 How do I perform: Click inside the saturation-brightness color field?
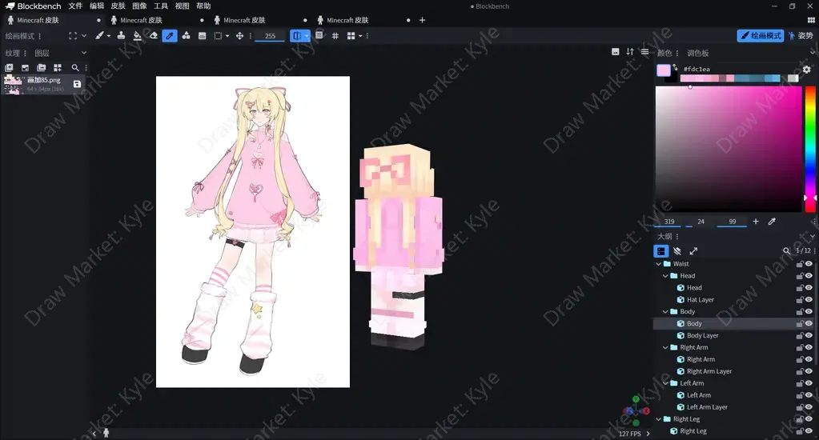point(729,149)
